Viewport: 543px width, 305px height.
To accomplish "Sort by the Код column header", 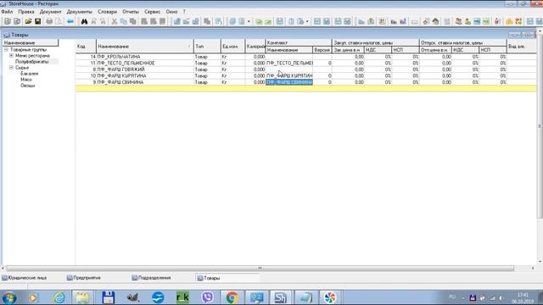I will [86, 47].
